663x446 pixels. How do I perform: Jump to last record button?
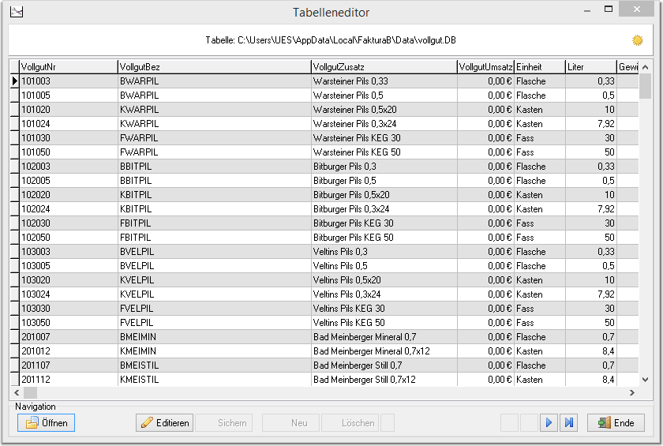click(569, 423)
